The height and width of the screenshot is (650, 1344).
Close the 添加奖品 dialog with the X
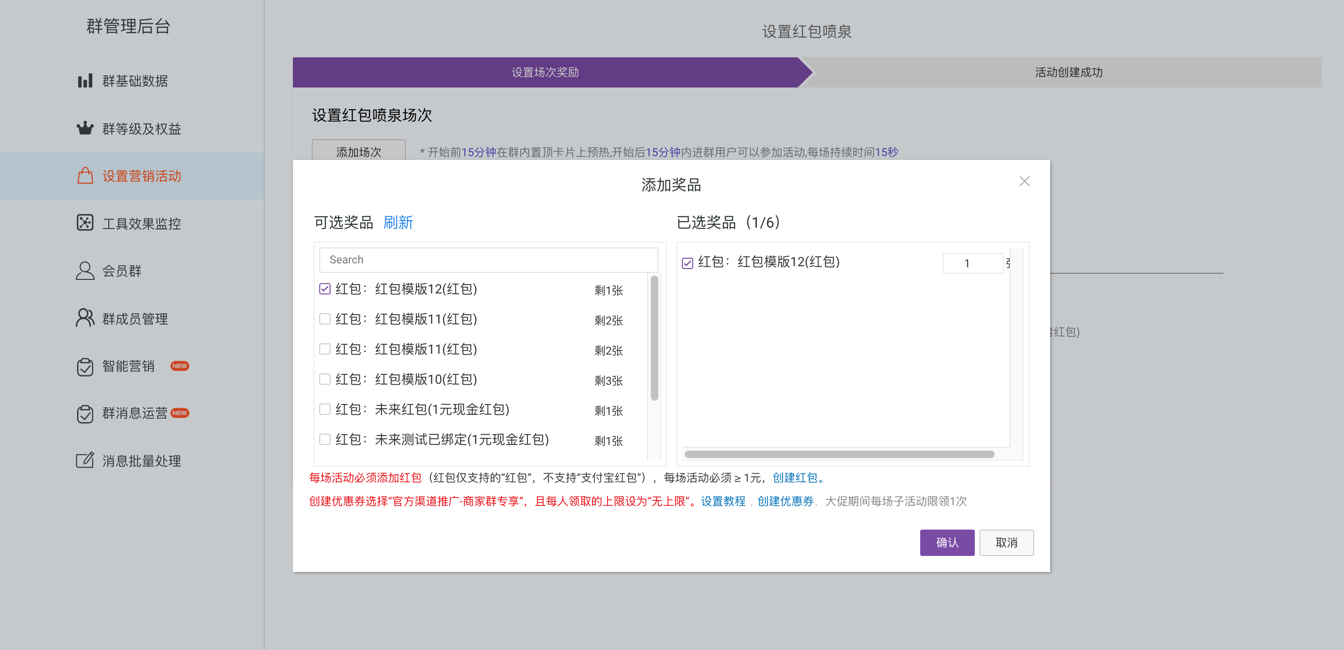tap(1024, 181)
